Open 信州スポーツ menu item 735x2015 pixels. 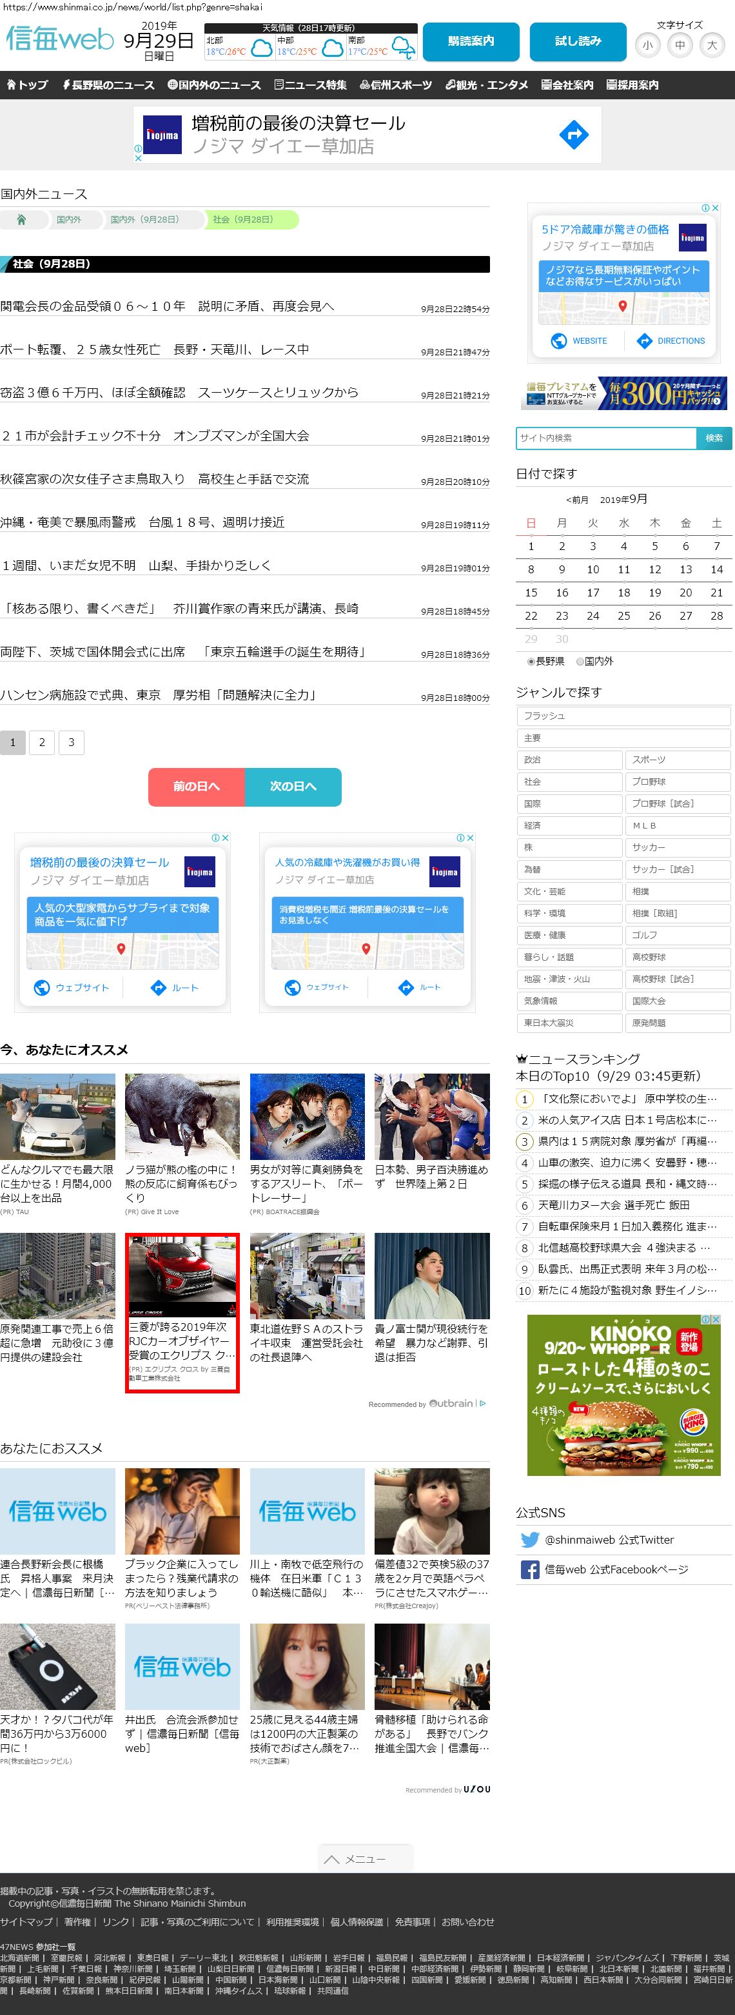(x=396, y=85)
